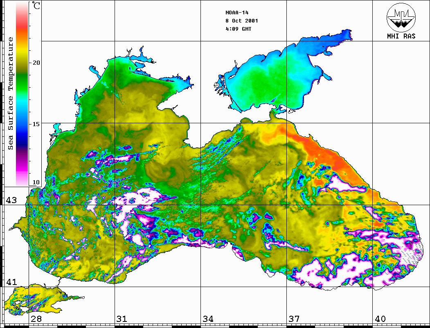
Task: Click the 'MHI RAS' label text
Action: [x=401, y=36]
